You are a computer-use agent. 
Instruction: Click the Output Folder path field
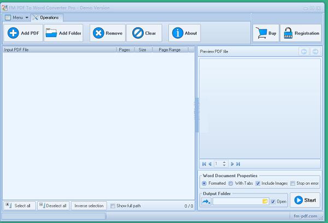click(237, 201)
